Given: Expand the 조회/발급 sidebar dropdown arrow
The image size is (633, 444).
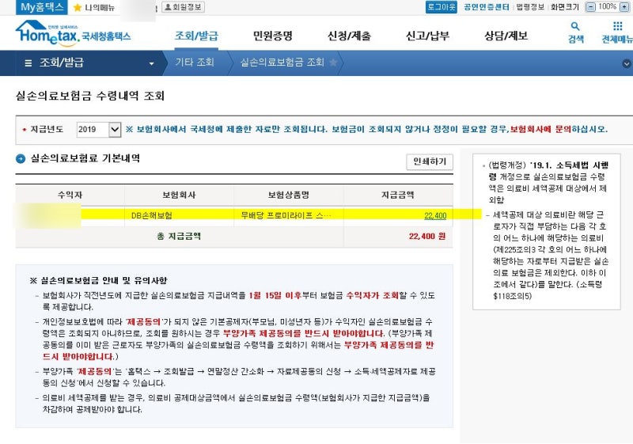Looking at the screenshot, I should [x=151, y=63].
